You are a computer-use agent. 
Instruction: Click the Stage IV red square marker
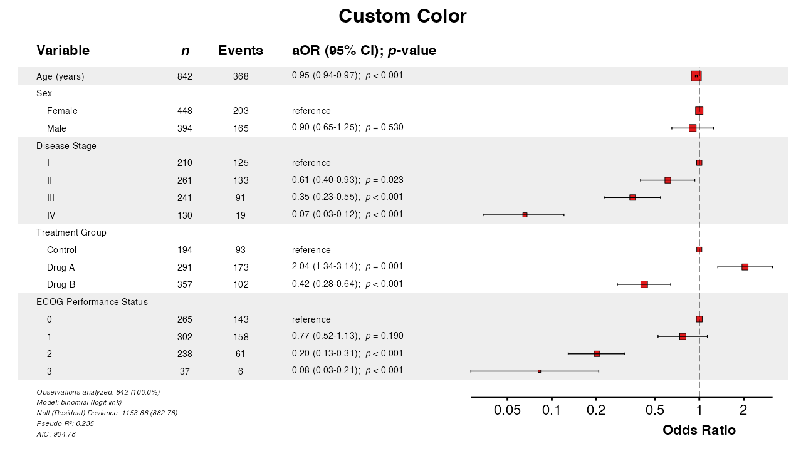525,215
